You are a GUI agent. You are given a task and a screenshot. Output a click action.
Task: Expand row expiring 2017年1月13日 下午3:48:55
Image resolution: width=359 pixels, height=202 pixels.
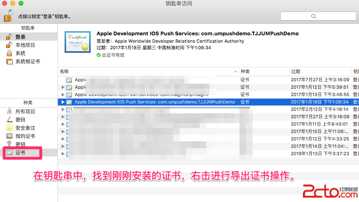[x=63, y=94]
